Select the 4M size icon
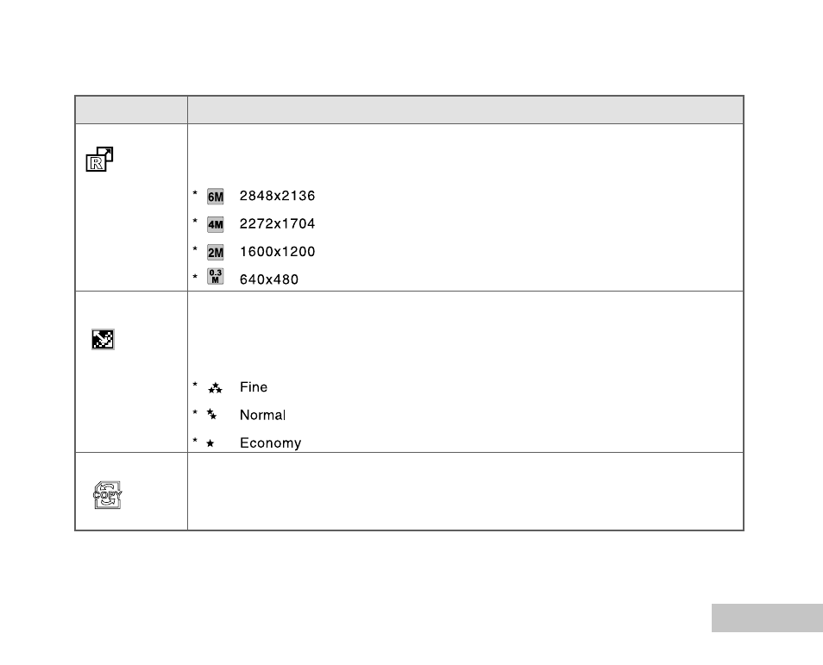Viewport: 823px width, 665px height. coord(215,224)
